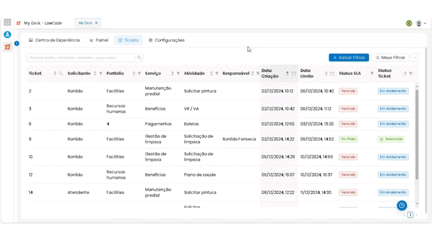Open the Centro de Experiência tab
Viewport: 432px width, 242px height.
(x=54, y=40)
